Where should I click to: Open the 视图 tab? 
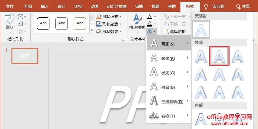155,7
